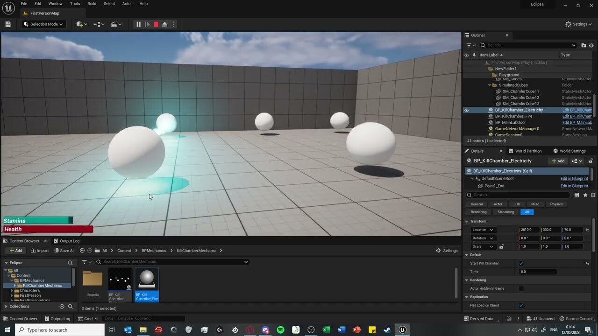Open the Selection Mode dropdown
Viewport: 598px width, 336px height.
tap(43, 24)
